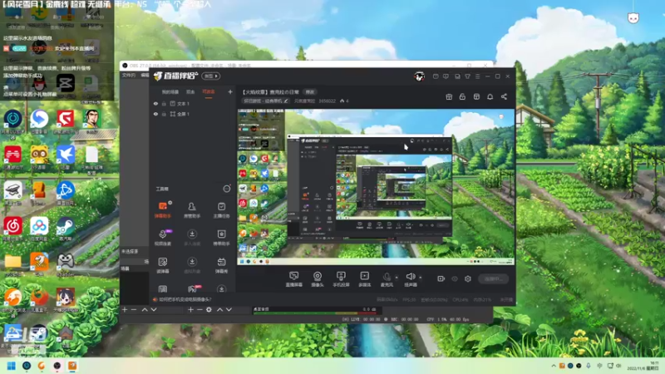Click the stream preview canvas
Screen dimensions: 665x374
376,187
